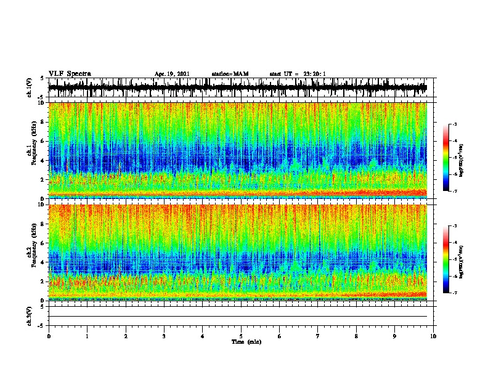
Task: Click the "station=MAM" header label
Action: pos(230,74)
